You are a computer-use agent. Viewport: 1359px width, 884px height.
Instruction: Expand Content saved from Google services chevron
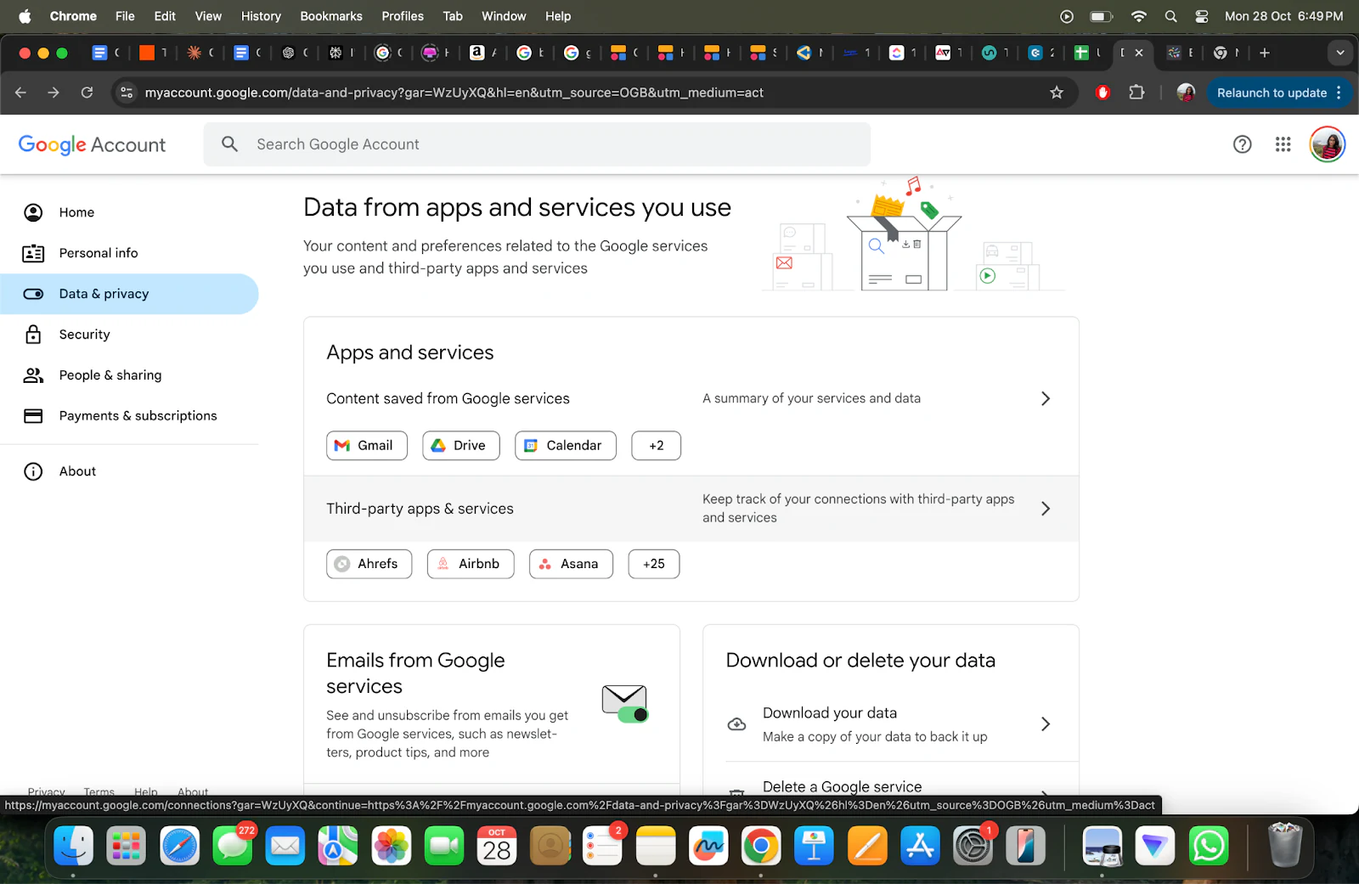[1046, 398]
